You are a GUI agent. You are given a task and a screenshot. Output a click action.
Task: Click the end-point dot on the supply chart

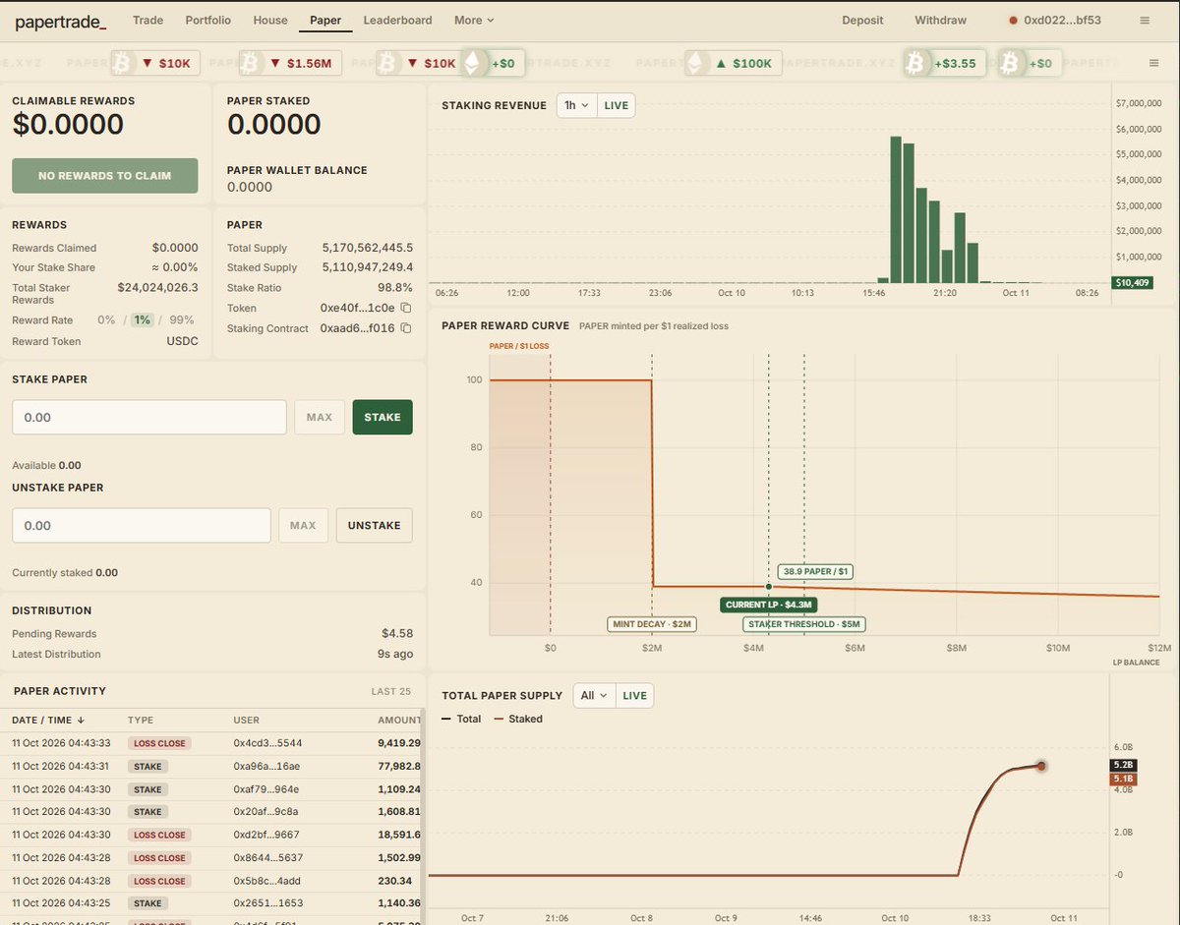[x=1041, y=766]
